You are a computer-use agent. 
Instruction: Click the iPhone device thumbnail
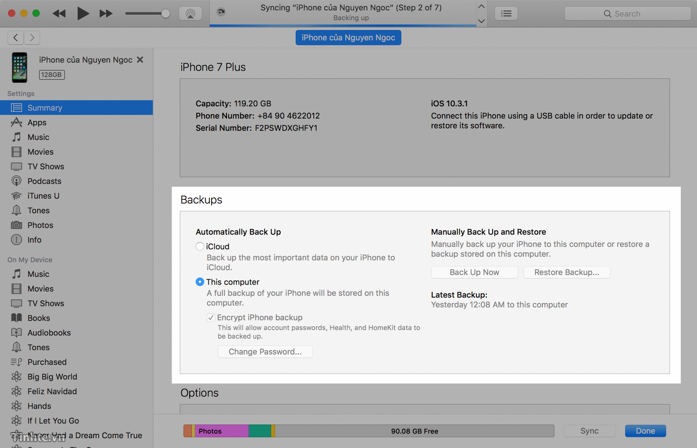pyautogui.click(x=19, y=68)
